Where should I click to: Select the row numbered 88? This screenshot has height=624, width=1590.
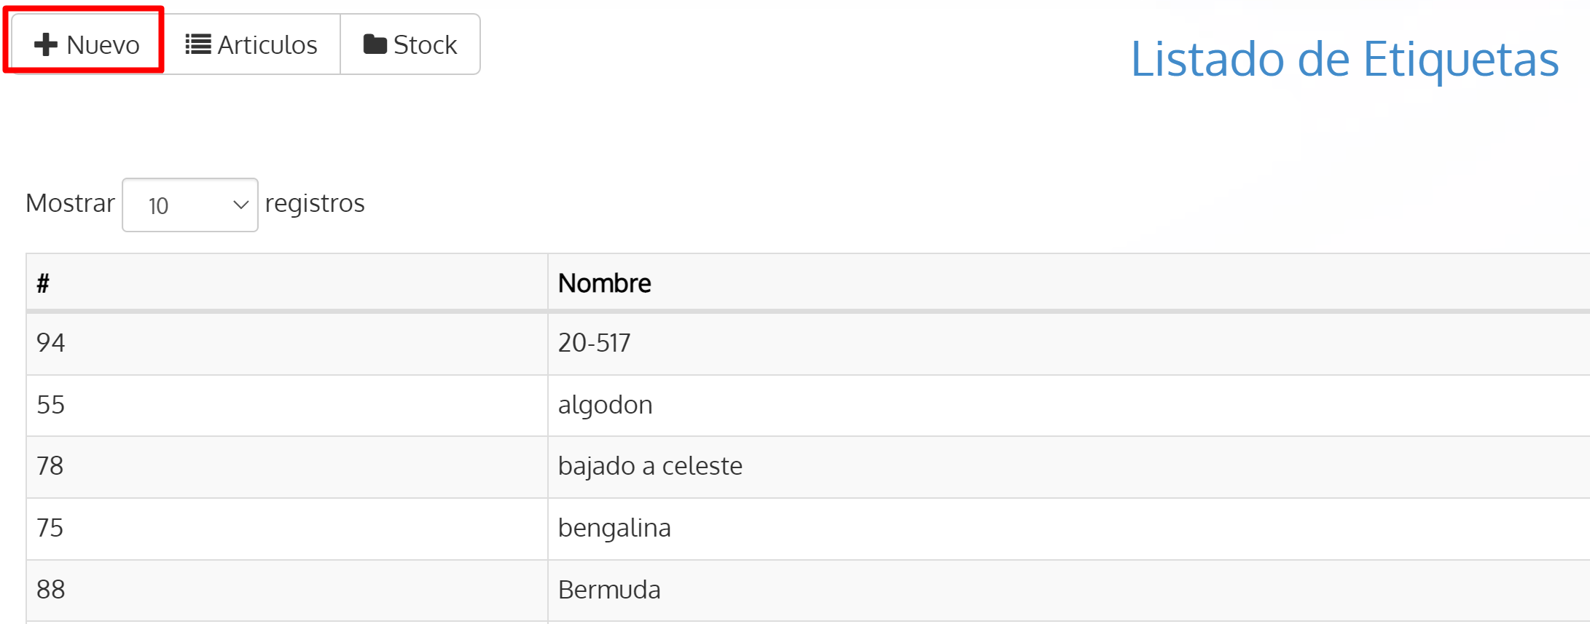(x=50, y=589)
